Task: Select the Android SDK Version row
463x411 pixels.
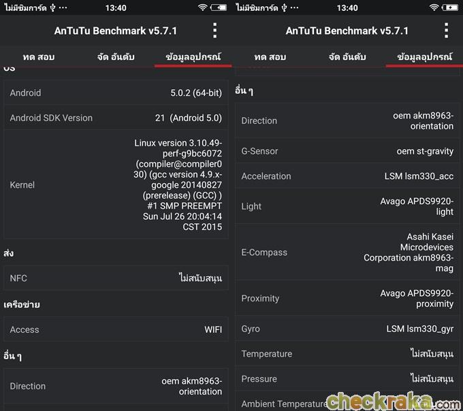Action: click(x=116, y=118)
